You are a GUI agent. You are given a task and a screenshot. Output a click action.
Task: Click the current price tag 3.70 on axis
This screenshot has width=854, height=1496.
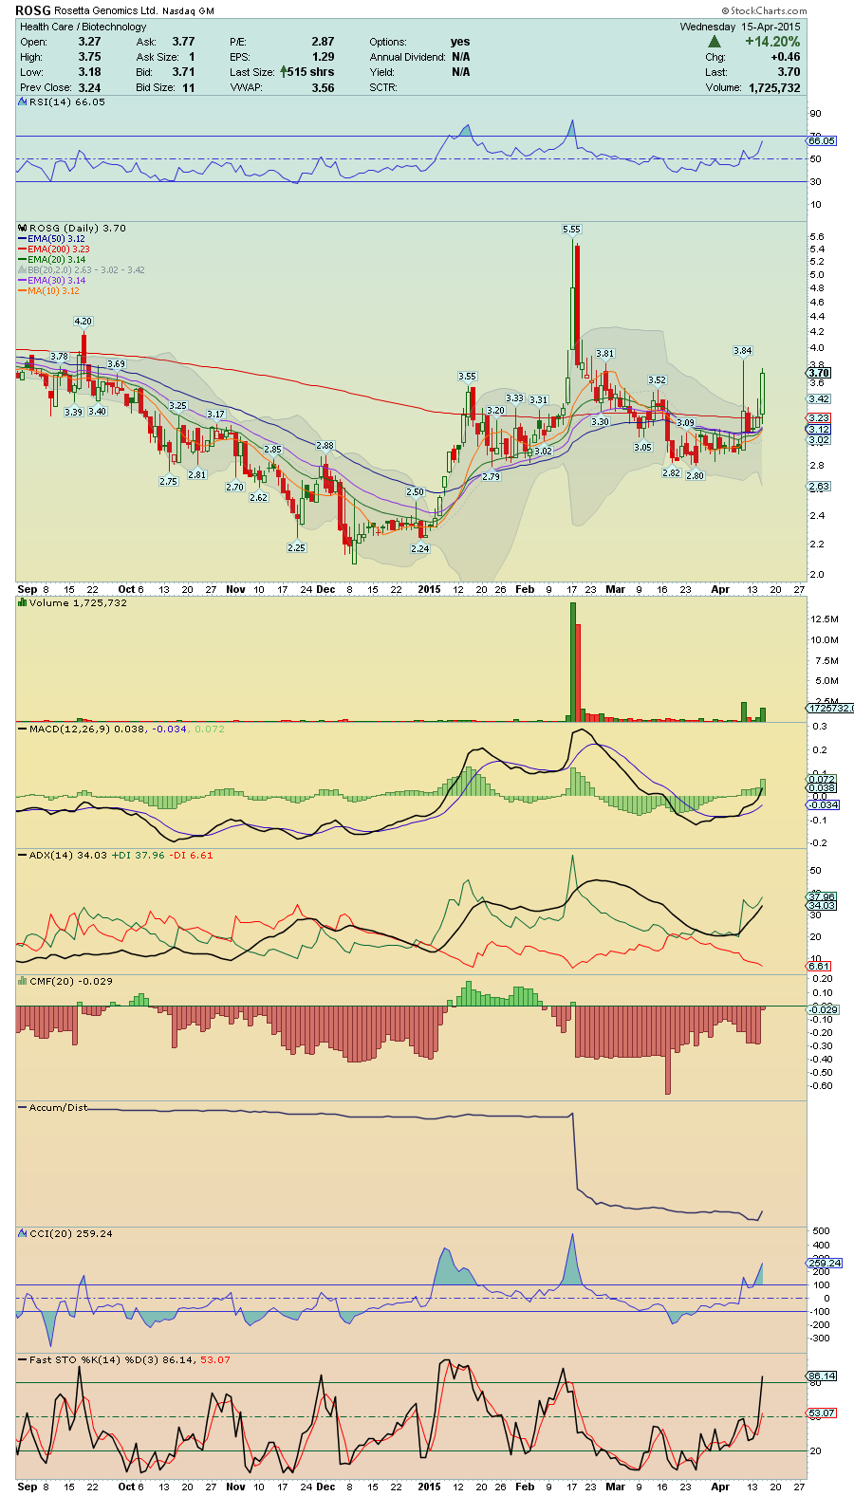point(819,373)
